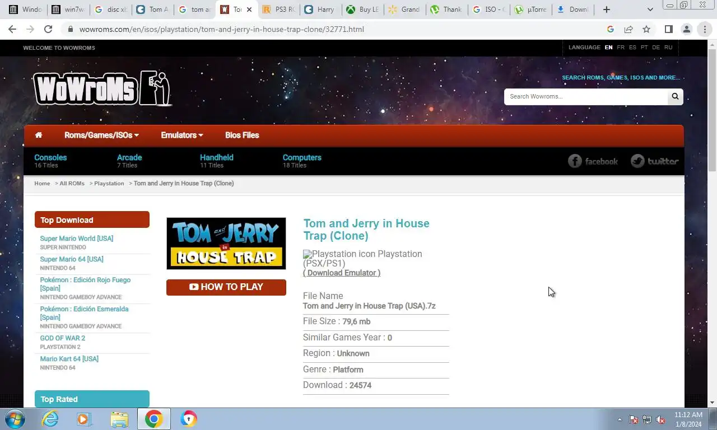Open the Facebook social link
717x430 pixels.
(x=593, y=161)
